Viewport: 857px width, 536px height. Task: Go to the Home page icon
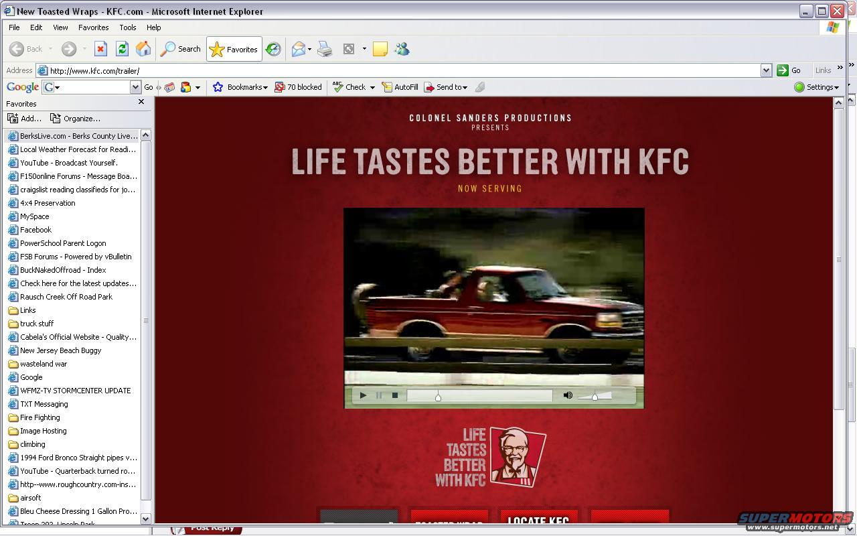coord(143,49)
